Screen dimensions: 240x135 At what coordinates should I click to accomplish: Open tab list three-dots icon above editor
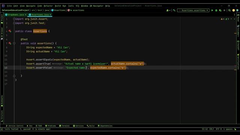[x=234, y=15]
